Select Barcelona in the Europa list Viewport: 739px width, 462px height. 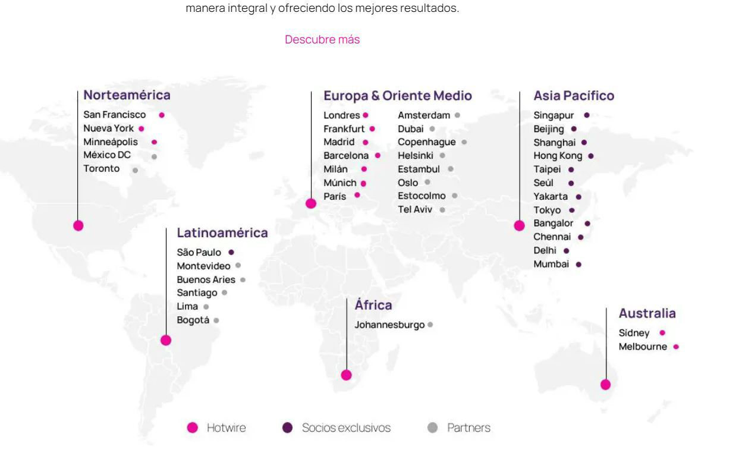(x=346, y=156)
